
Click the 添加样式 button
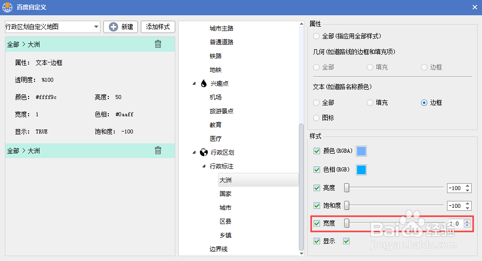[158, 27]
